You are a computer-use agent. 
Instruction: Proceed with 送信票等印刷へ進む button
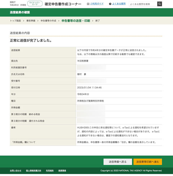[148, 162]
